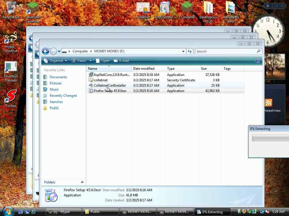Image resolution: width=289 pixels, height=216 pixels.
Task: Open the Views dropdown arrow
Action: pyautogui.click(x=91, y=61)
